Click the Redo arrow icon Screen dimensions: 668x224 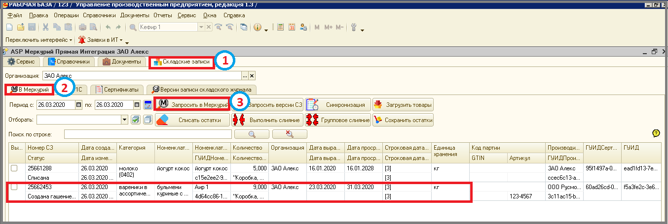118,28
